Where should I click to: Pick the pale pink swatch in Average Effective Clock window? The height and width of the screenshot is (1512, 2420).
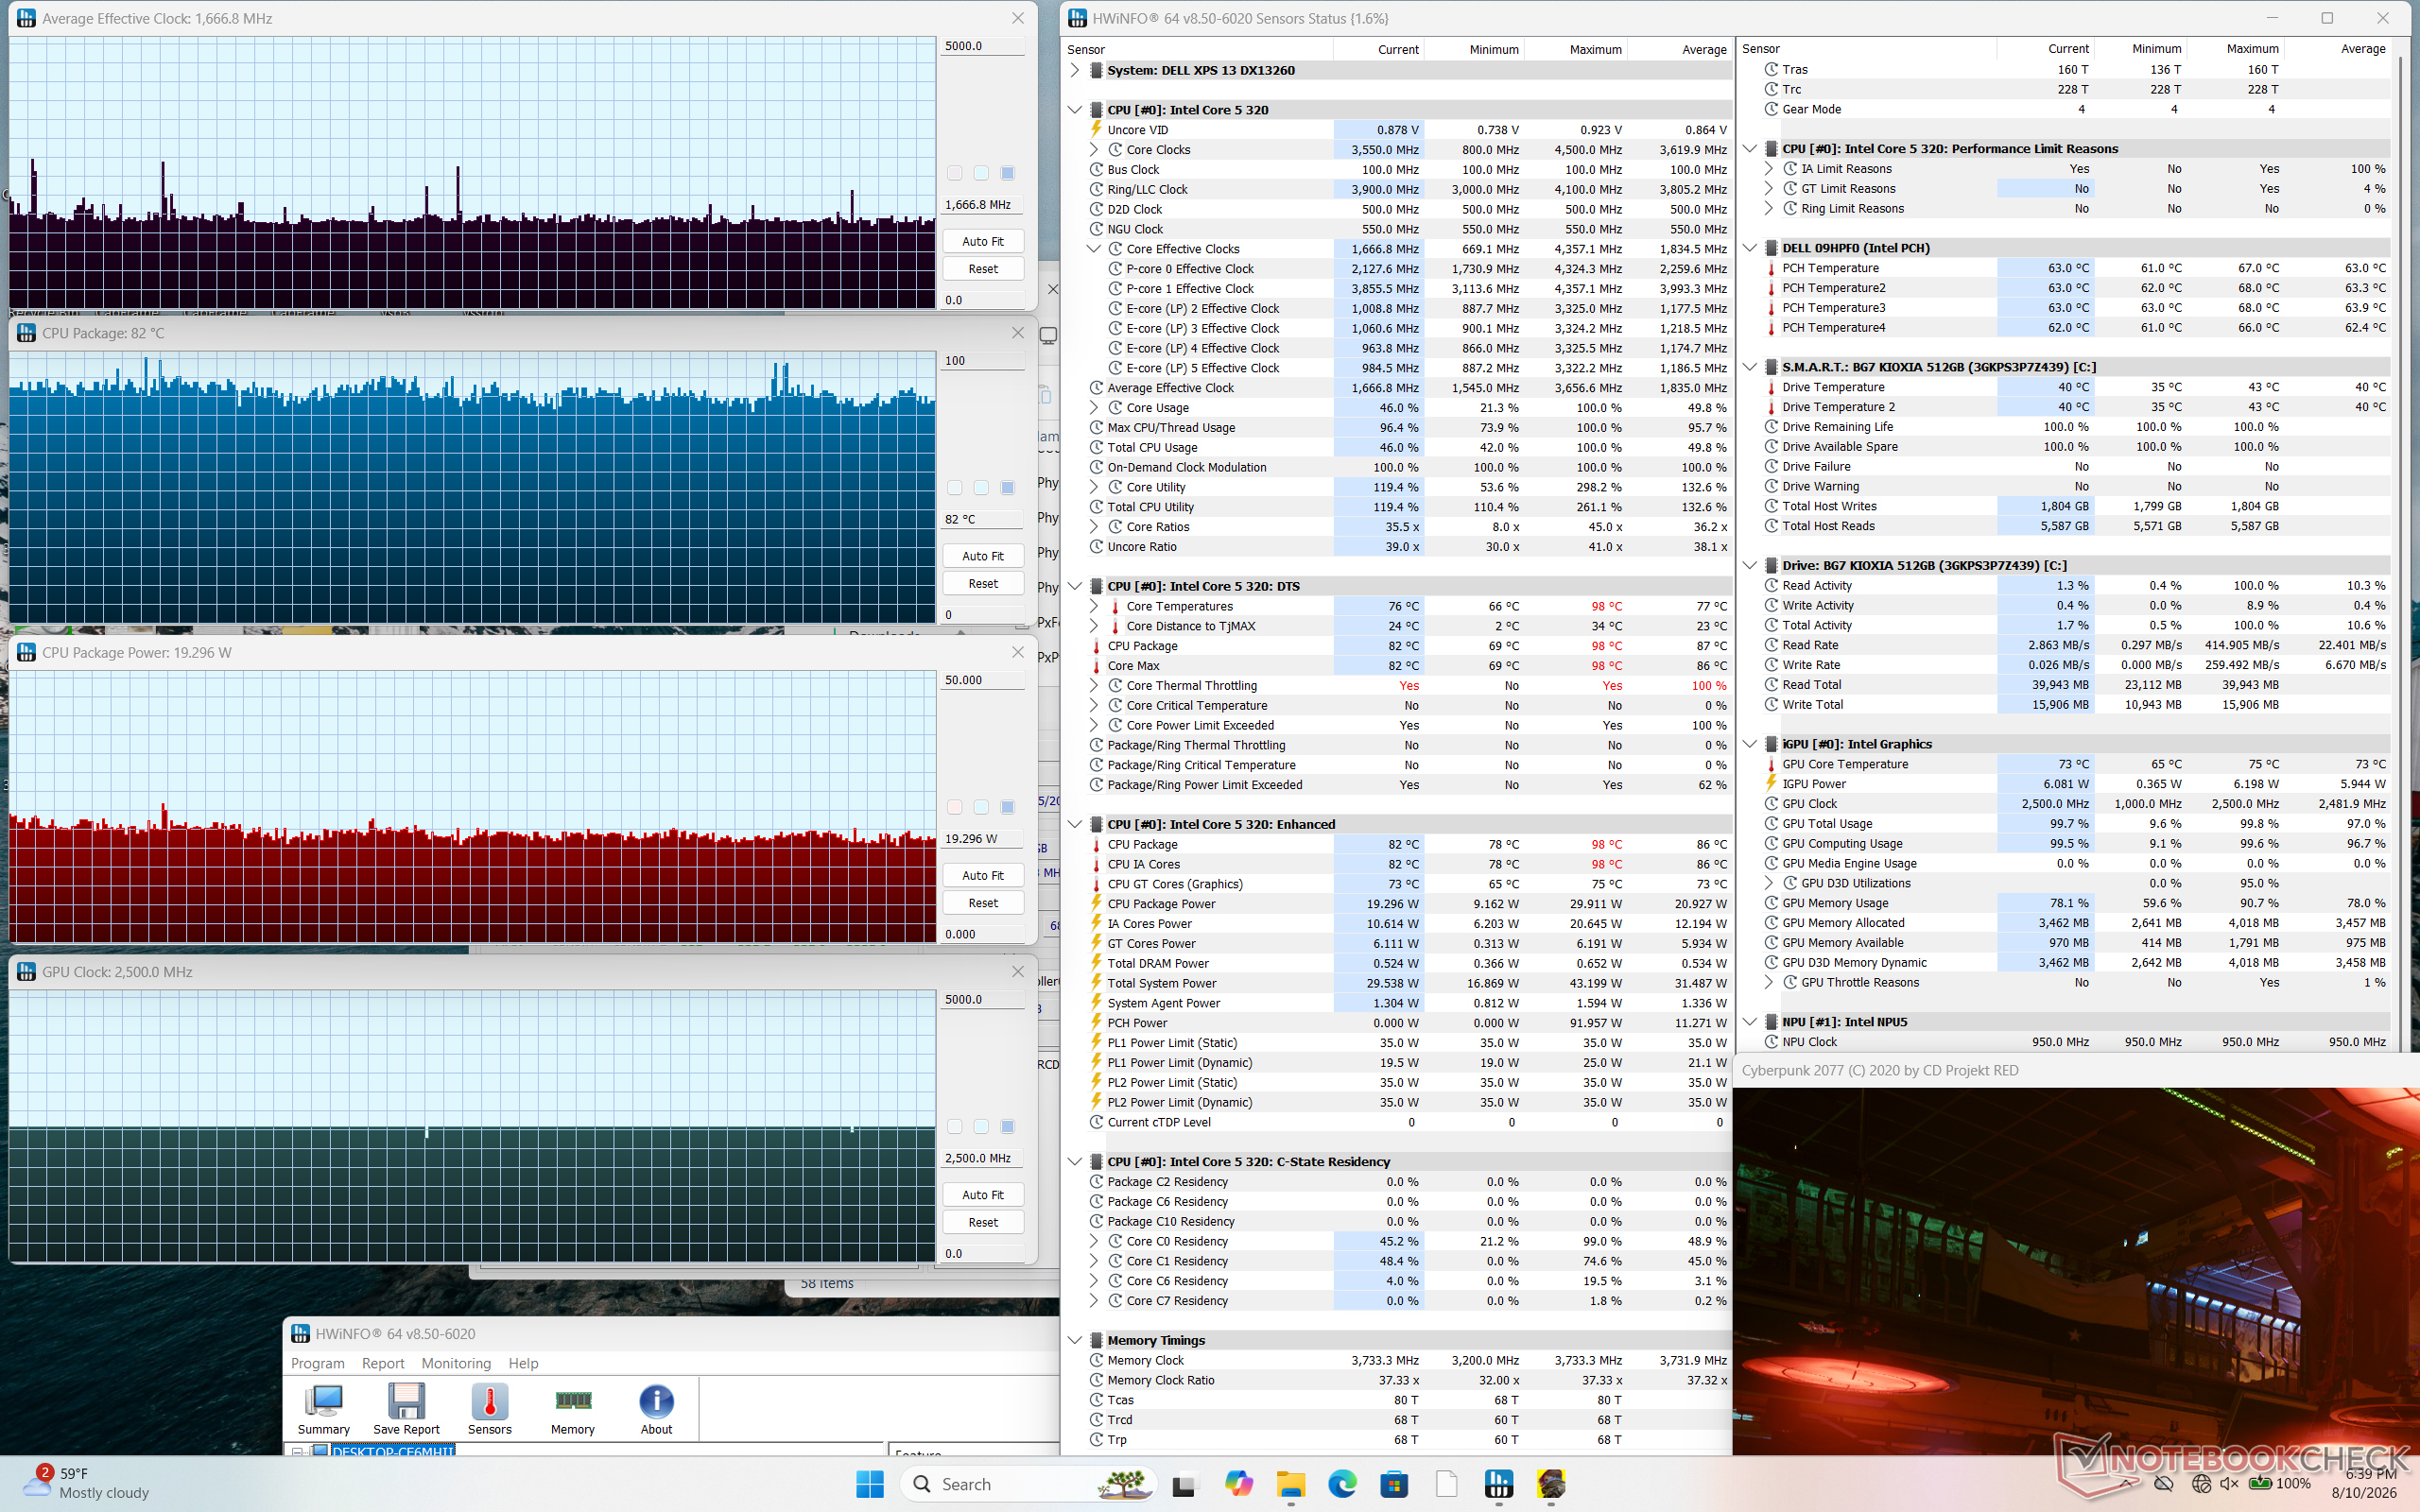click(954, 173)
